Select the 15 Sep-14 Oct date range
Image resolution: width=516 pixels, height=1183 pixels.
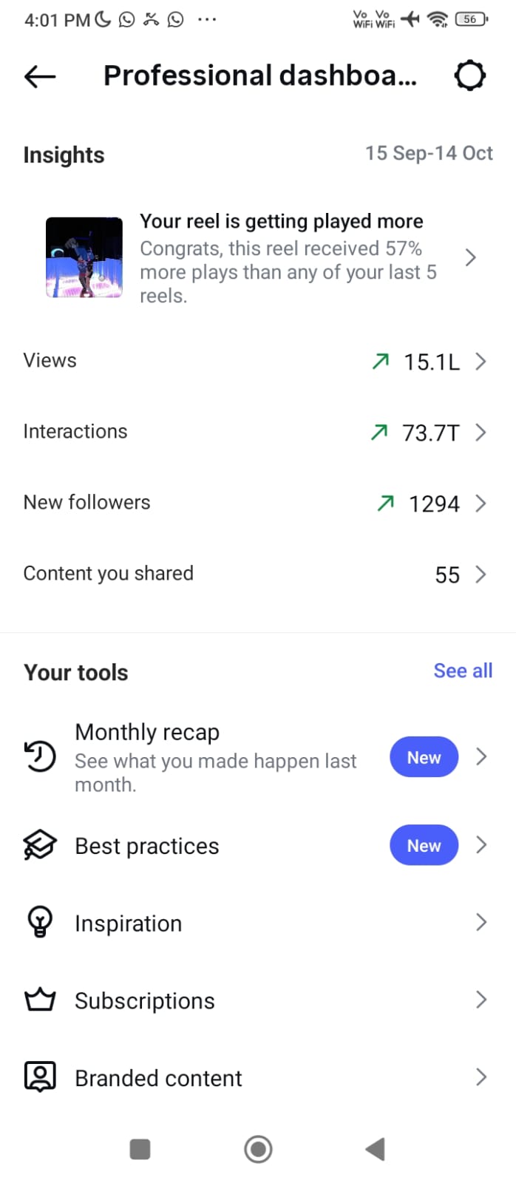pos(429,153)
